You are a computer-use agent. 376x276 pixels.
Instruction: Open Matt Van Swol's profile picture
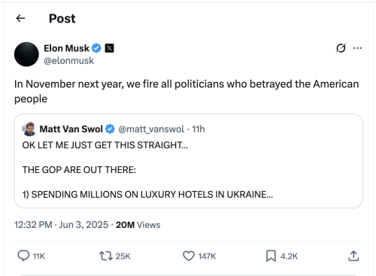[29, 129]
